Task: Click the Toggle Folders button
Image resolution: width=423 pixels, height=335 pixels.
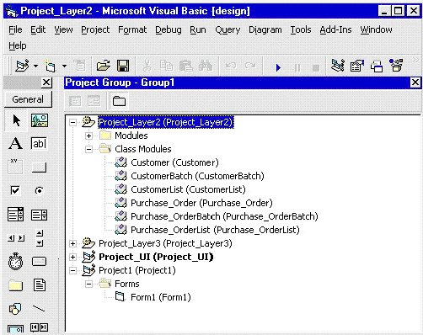Action: pos(119,101)
